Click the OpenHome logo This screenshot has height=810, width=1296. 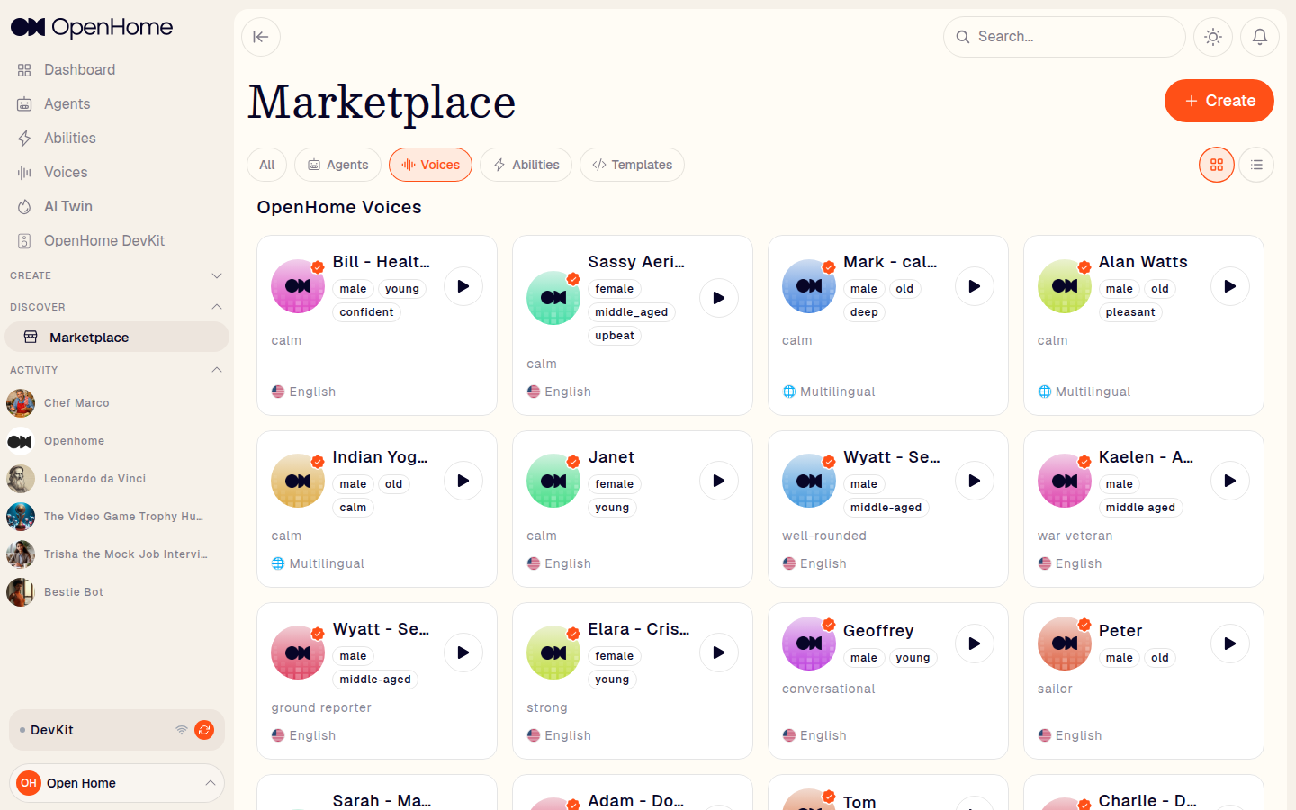(92, 27)
